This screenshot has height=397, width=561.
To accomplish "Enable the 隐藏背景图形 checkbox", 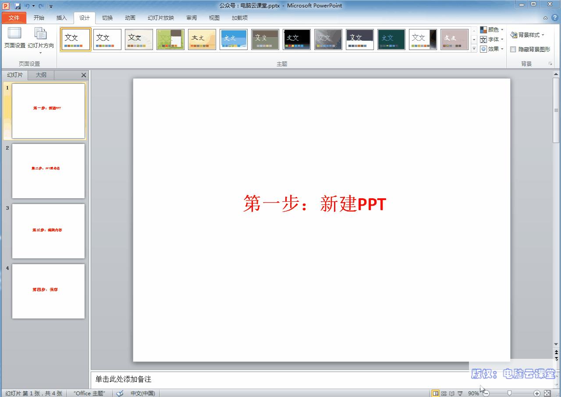I will [x=513, y=49].
